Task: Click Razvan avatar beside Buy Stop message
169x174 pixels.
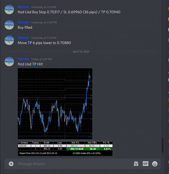Action: pos(9,9)
